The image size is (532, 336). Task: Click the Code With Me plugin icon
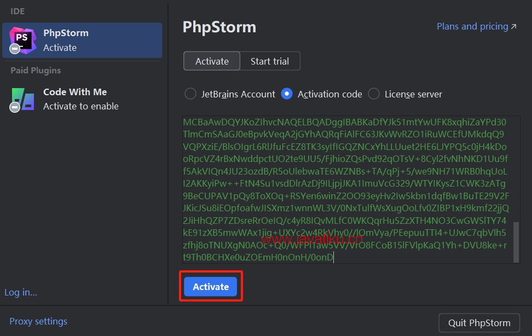pos(23,99)
